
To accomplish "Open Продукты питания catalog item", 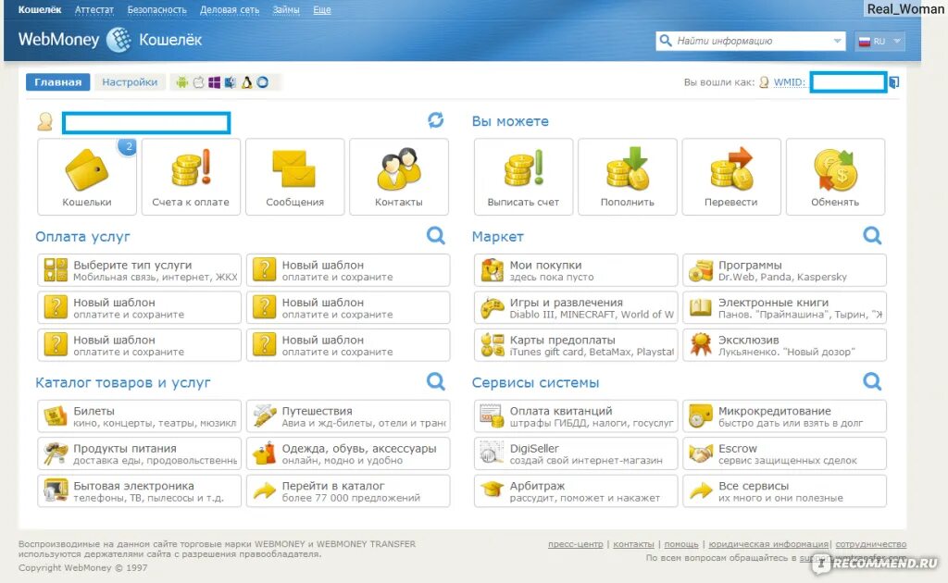I will (139, 453).
